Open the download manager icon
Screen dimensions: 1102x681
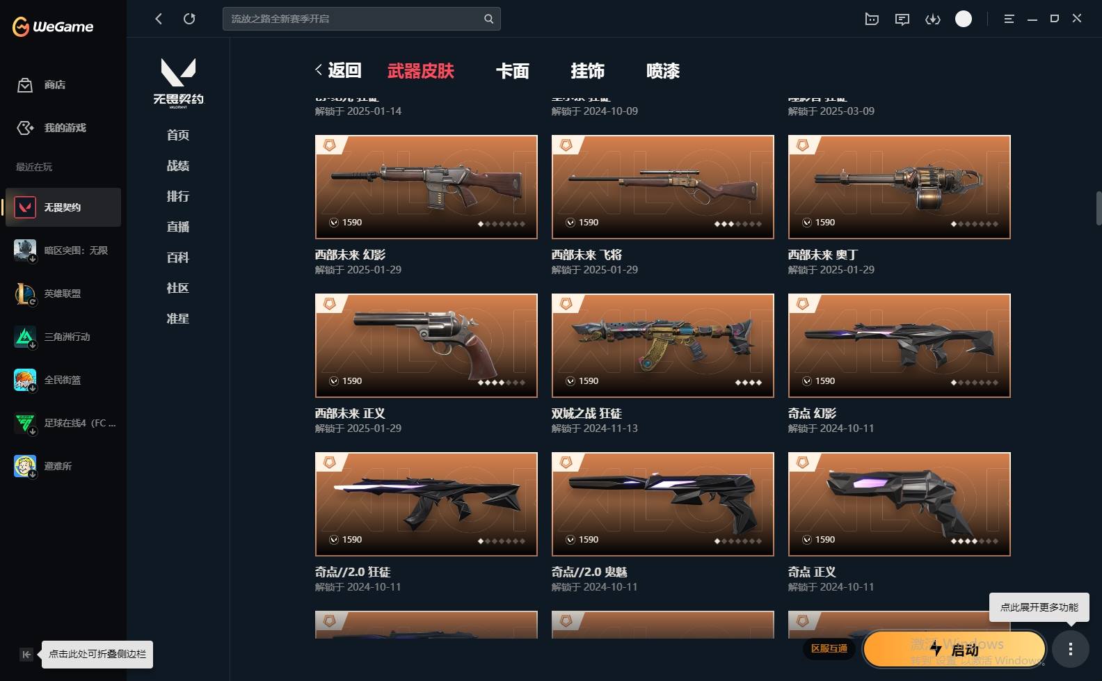click(933, 19)
